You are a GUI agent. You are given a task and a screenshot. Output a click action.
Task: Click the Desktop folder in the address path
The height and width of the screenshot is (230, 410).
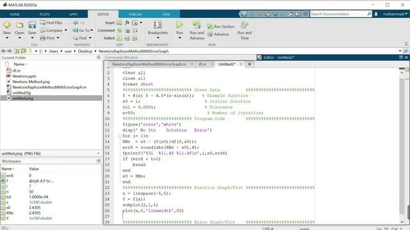(x=85, y=51)
